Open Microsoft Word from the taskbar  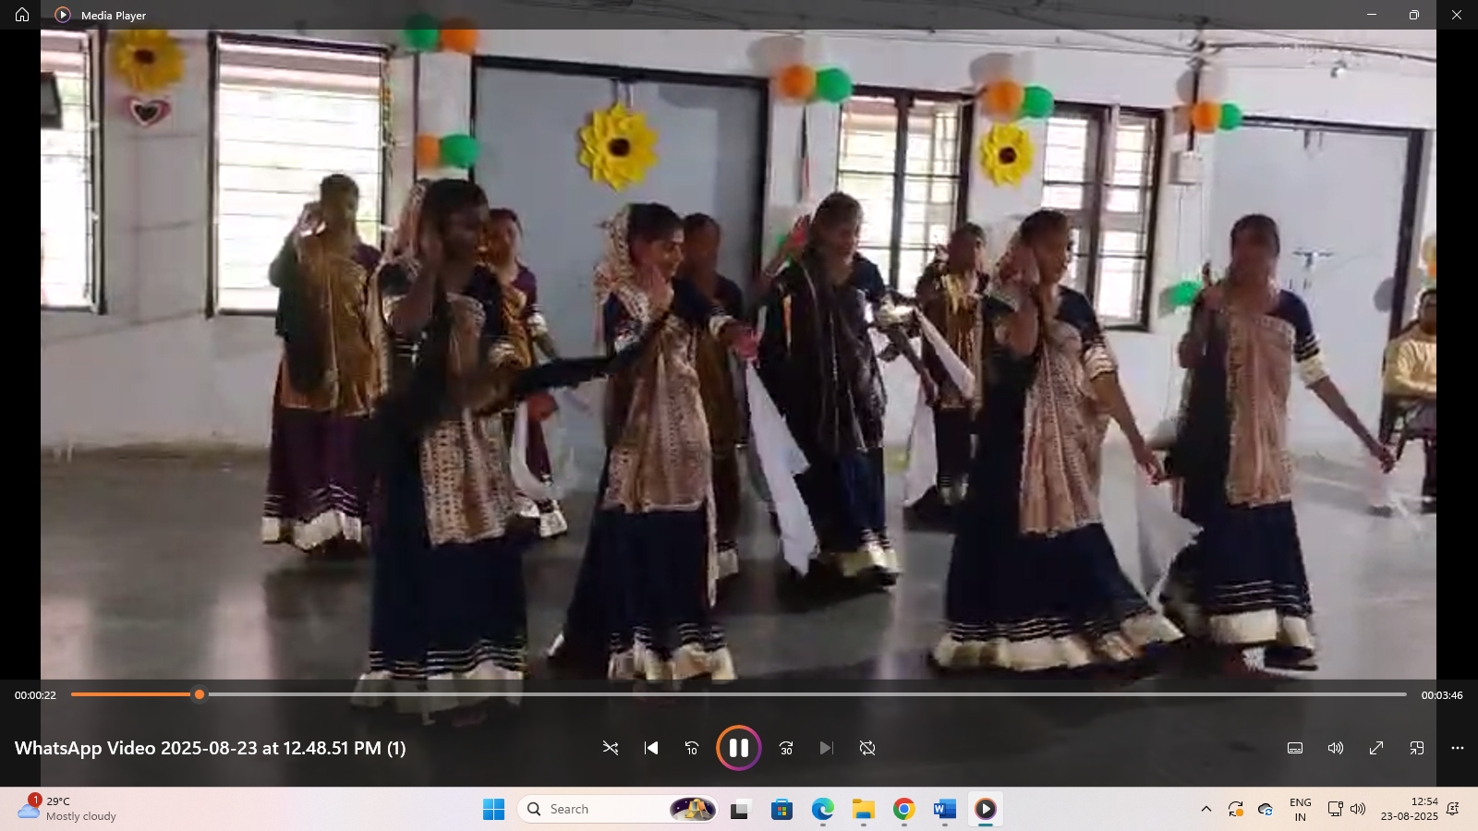click(x=944, y=809)
